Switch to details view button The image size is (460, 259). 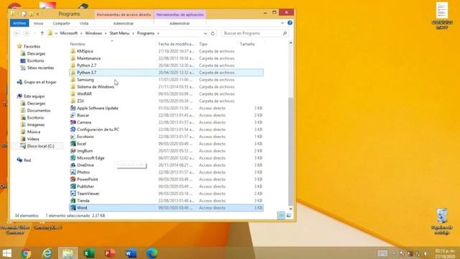[x=281, y=216]
